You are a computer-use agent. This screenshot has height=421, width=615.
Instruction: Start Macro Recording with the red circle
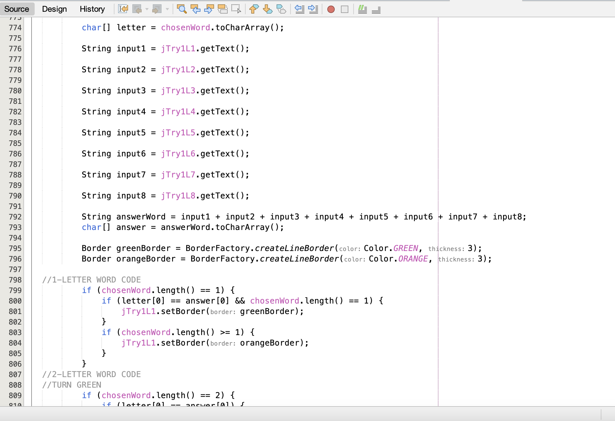click(331, 9)
